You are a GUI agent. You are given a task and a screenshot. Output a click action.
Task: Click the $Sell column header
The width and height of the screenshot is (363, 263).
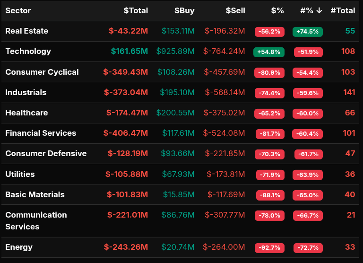click(x=235, y=10)
